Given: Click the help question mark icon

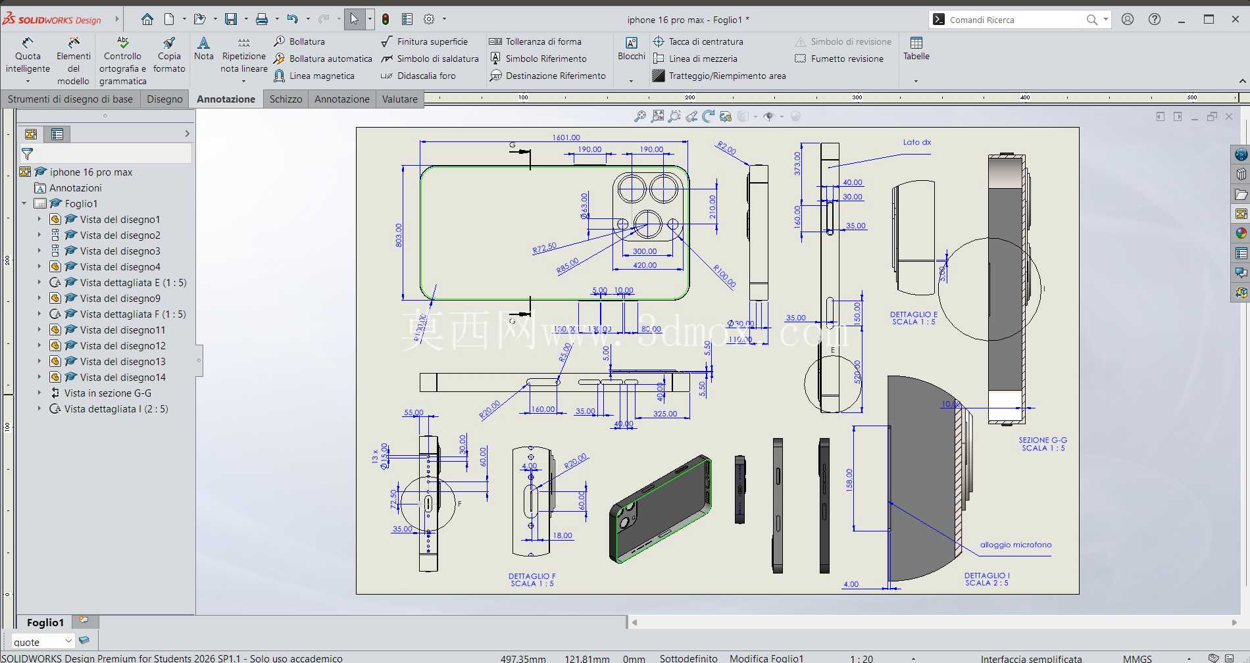Looking at the screenshot, I should point(1155,19).
